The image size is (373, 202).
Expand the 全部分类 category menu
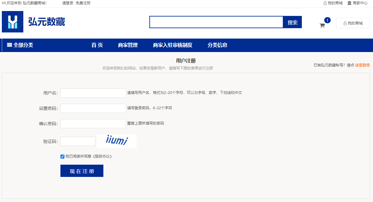point(20,45)
